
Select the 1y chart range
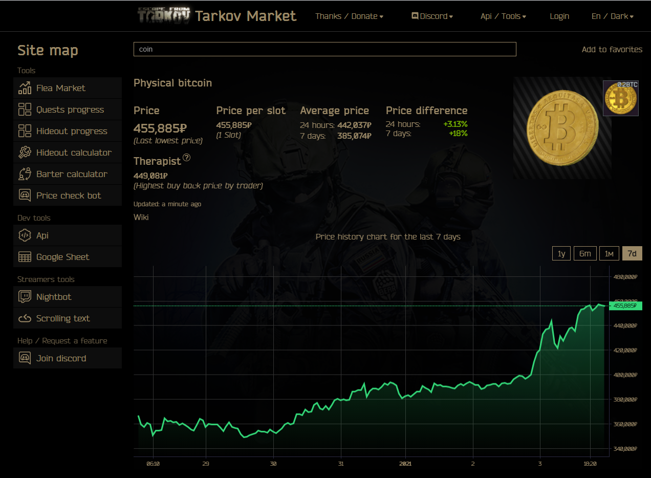(561, 253)
